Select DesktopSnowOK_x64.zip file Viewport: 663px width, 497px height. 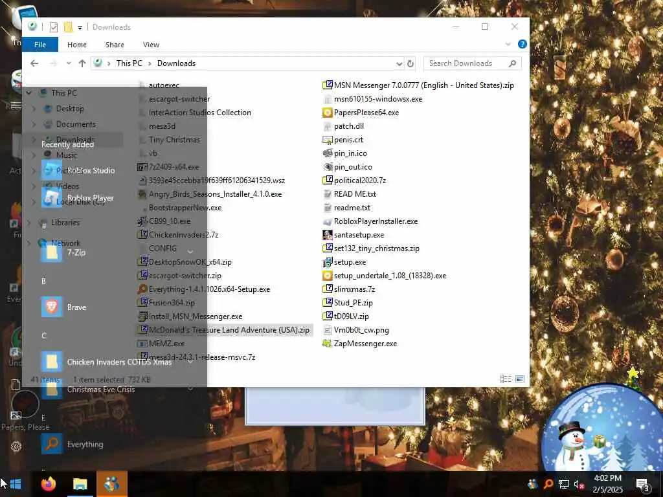(x=185, y=262)
